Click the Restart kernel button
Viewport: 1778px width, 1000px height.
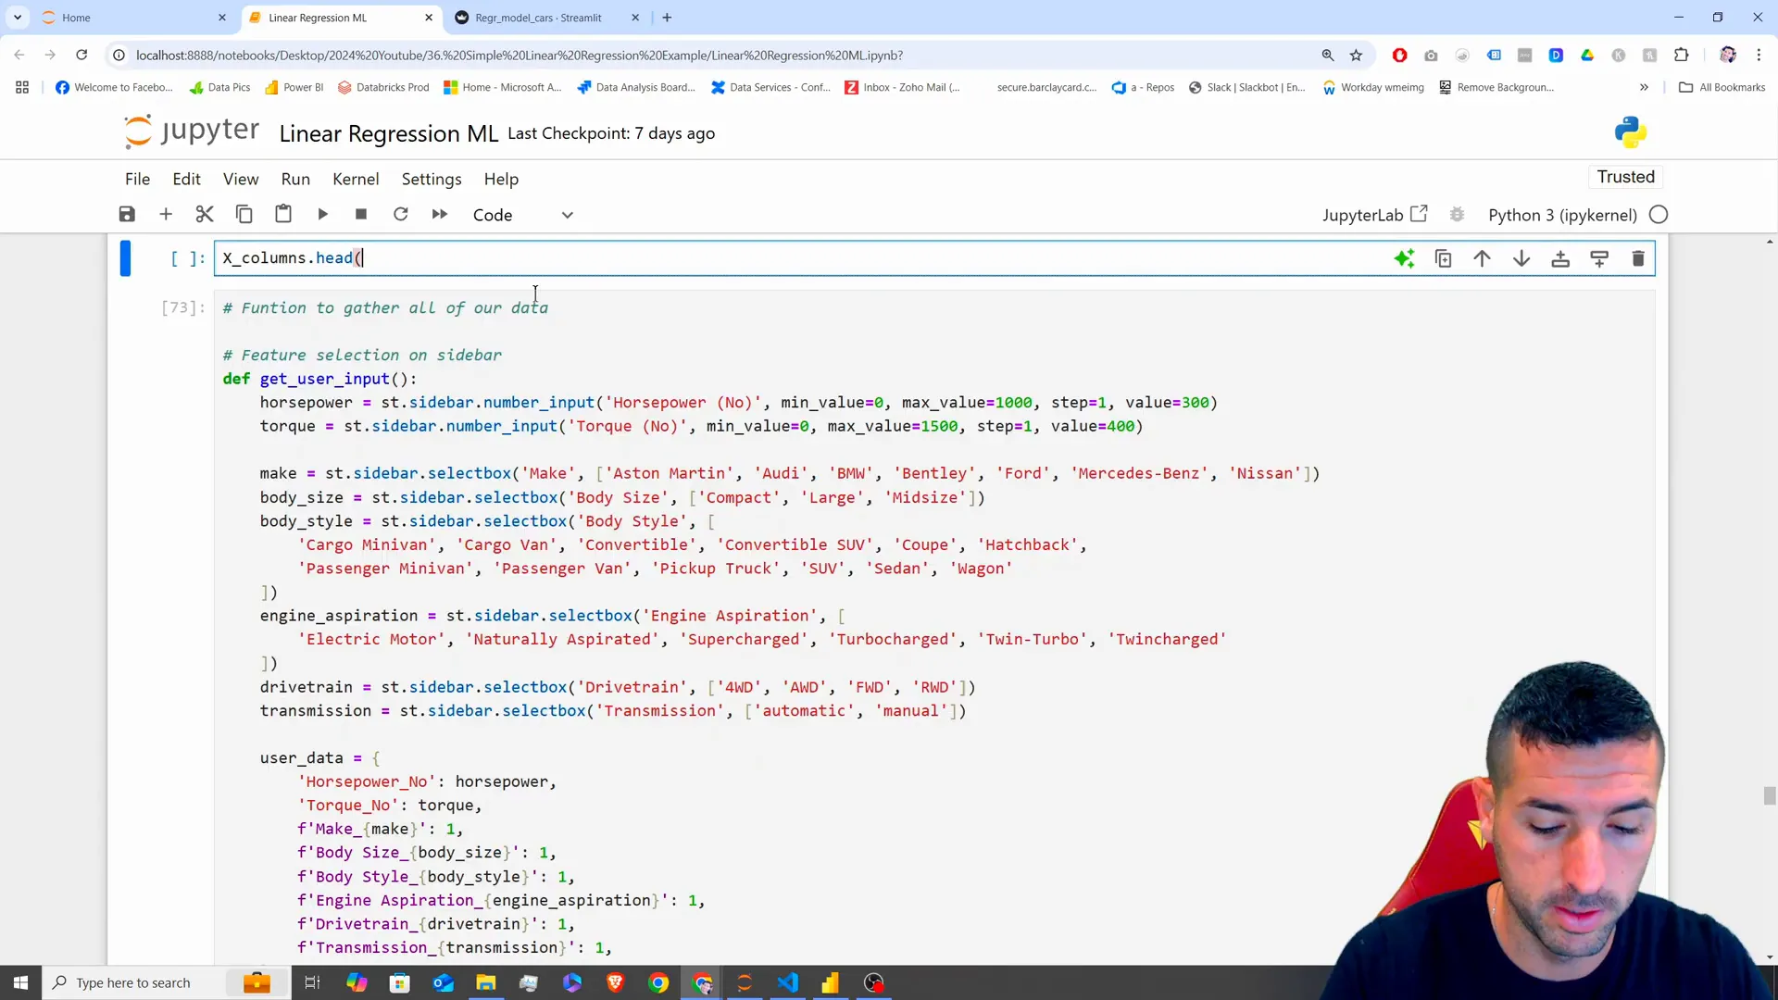401,215
